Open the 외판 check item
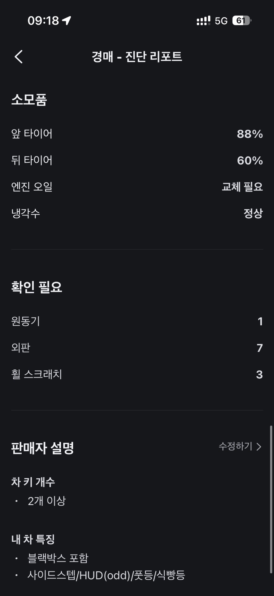 pyautogui.click(x=137, y=348)
